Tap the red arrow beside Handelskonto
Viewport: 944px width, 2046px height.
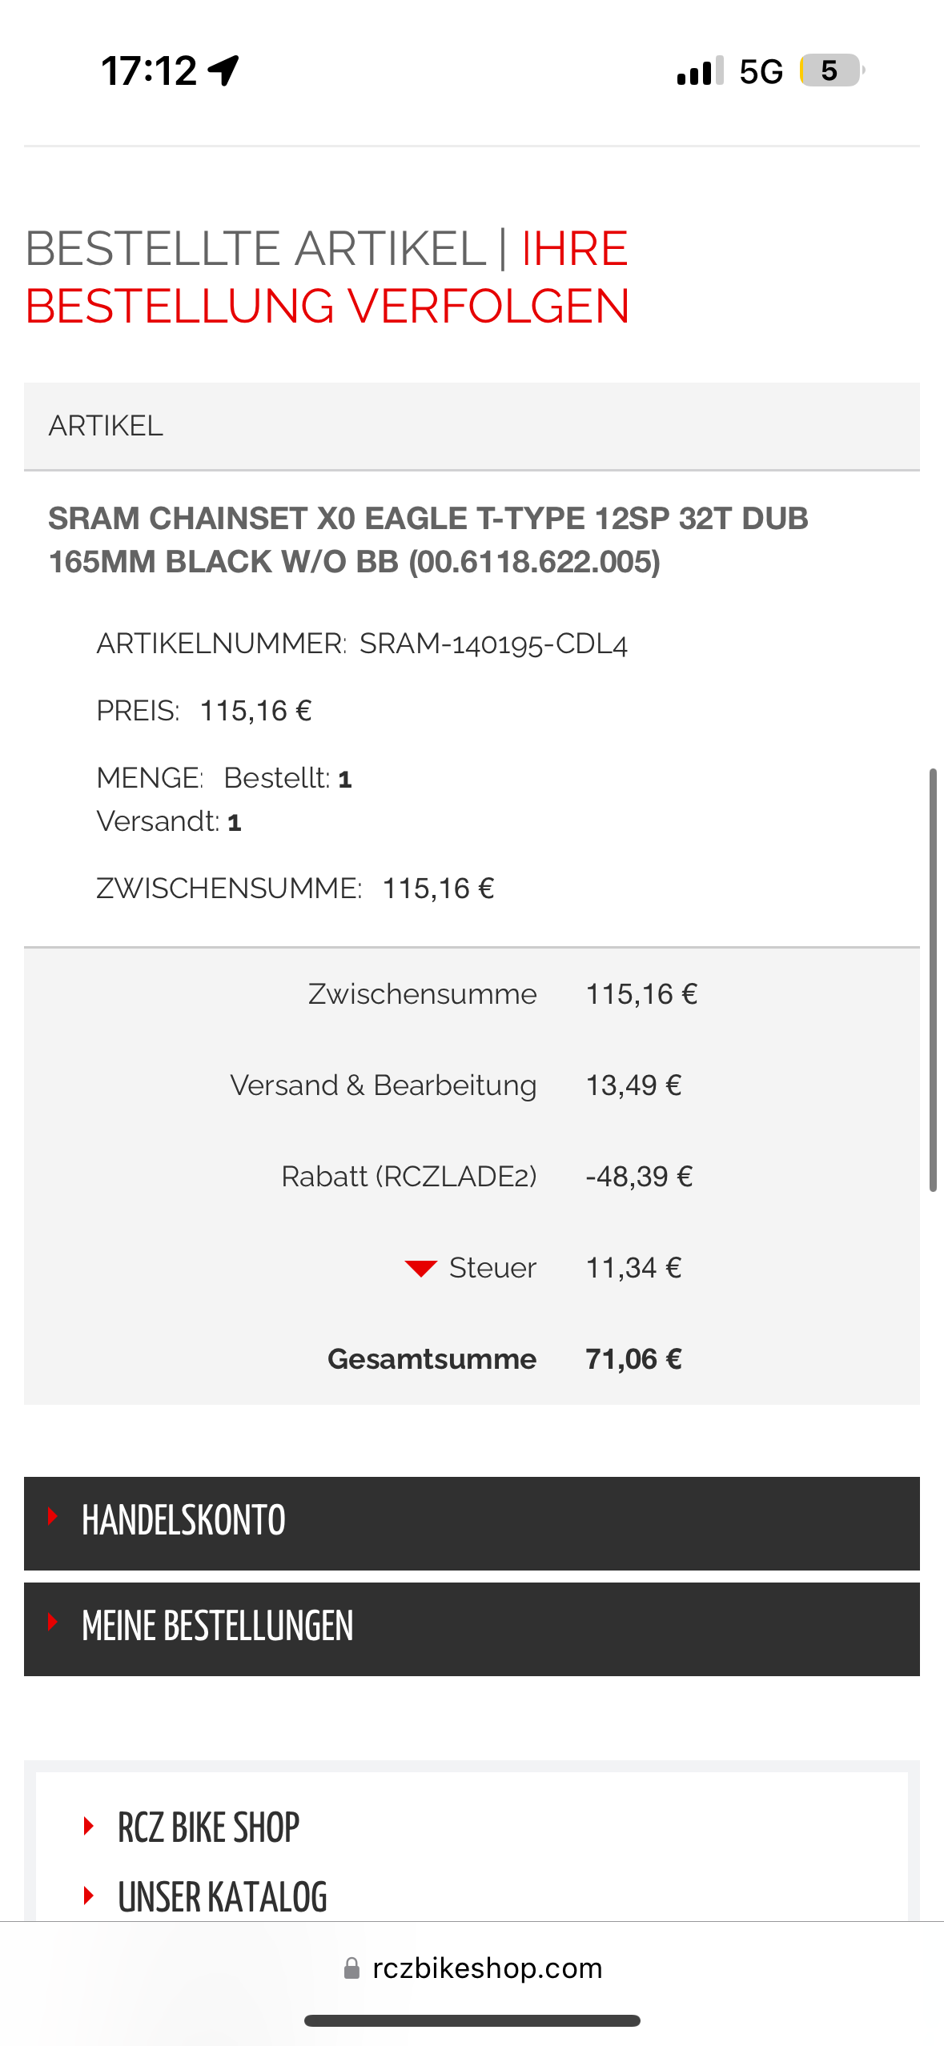pyautogui.click(x=53, y=1516)
